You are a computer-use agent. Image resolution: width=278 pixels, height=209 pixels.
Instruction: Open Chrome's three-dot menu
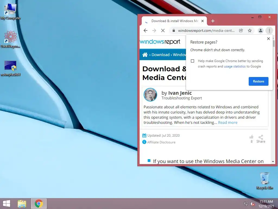tap(269, 30)
